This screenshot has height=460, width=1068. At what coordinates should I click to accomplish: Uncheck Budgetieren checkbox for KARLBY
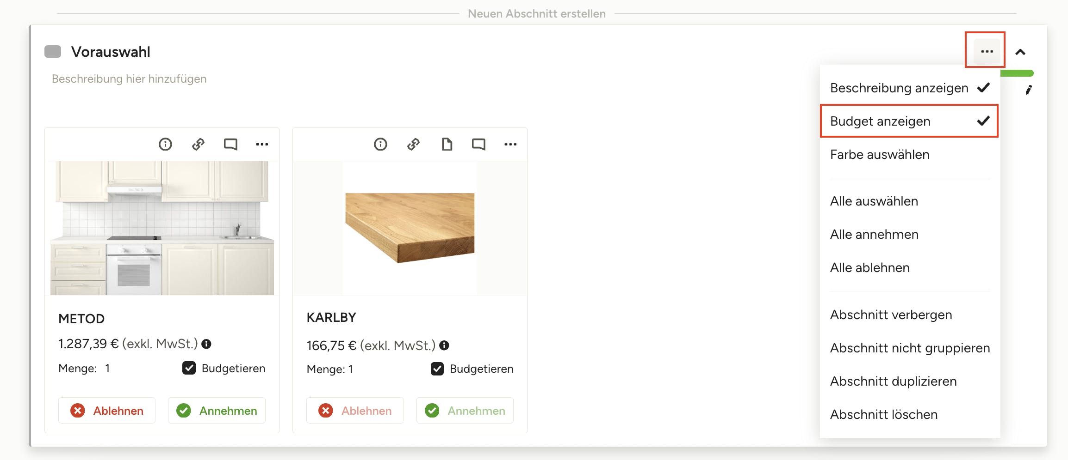437,369
